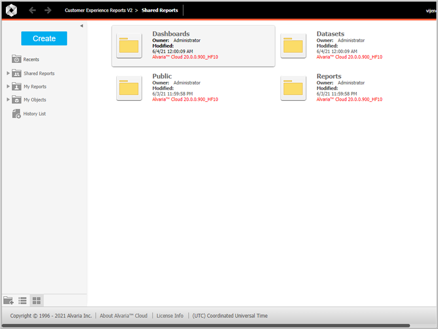The width and height of the screenshot is (438, 329).
Task: Expand the My Objects tree node
Action: click(8, 100)
